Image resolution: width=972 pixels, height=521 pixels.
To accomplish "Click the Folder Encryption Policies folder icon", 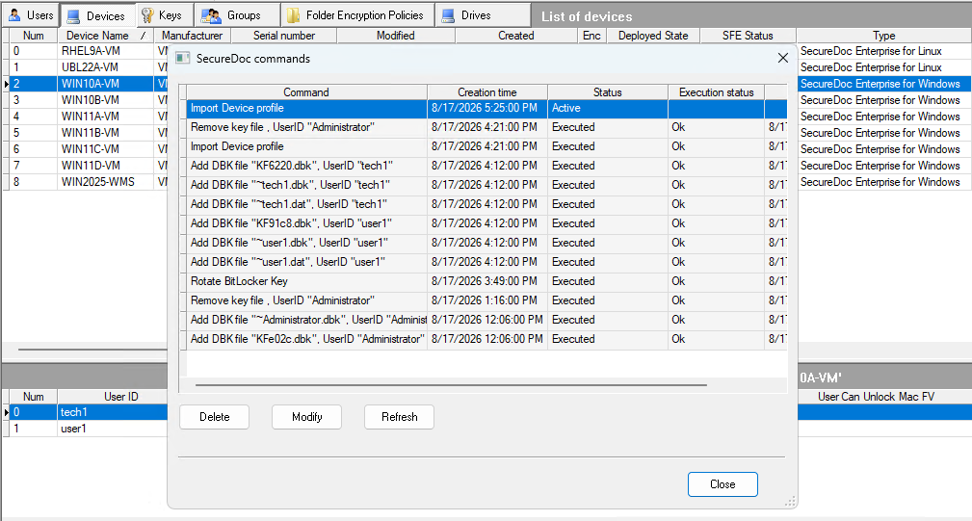I will click(293, 15).
